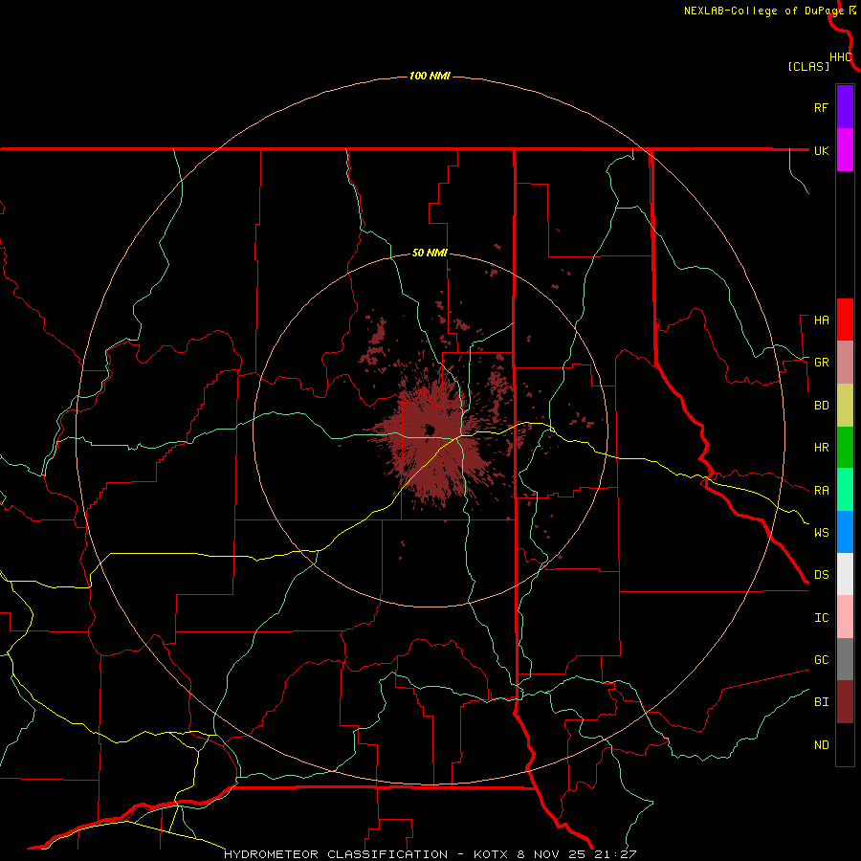Click the ND black legend swatch

[845, 744]
